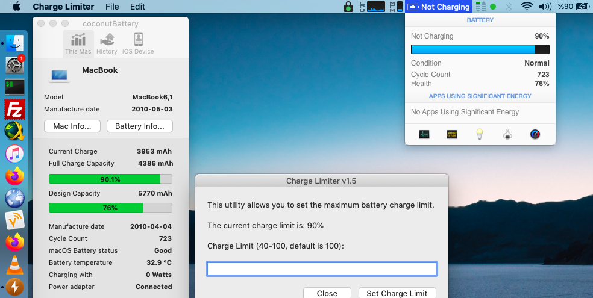This screenshot has width=593, height=298.
Task: Focus the Charge Limit input field
Action: [x=322, y=269]
